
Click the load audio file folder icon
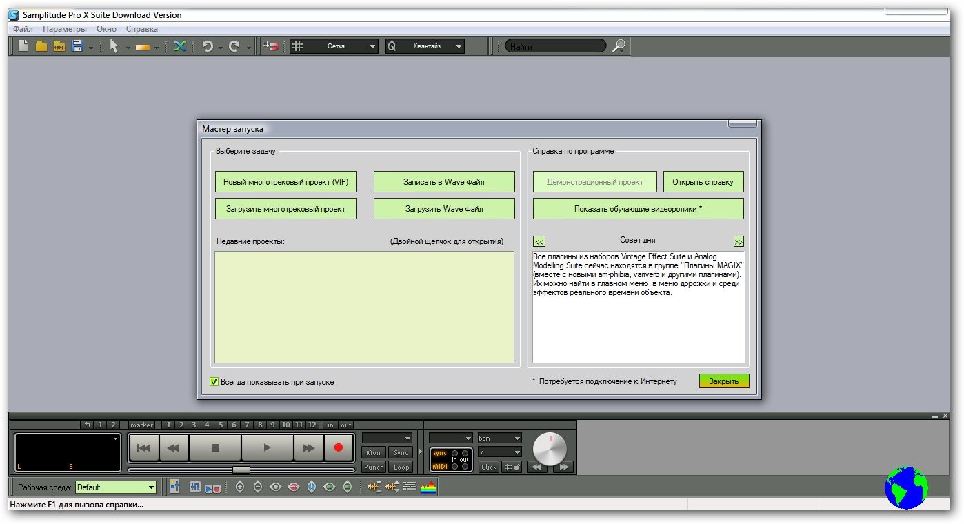click(59, 46)
